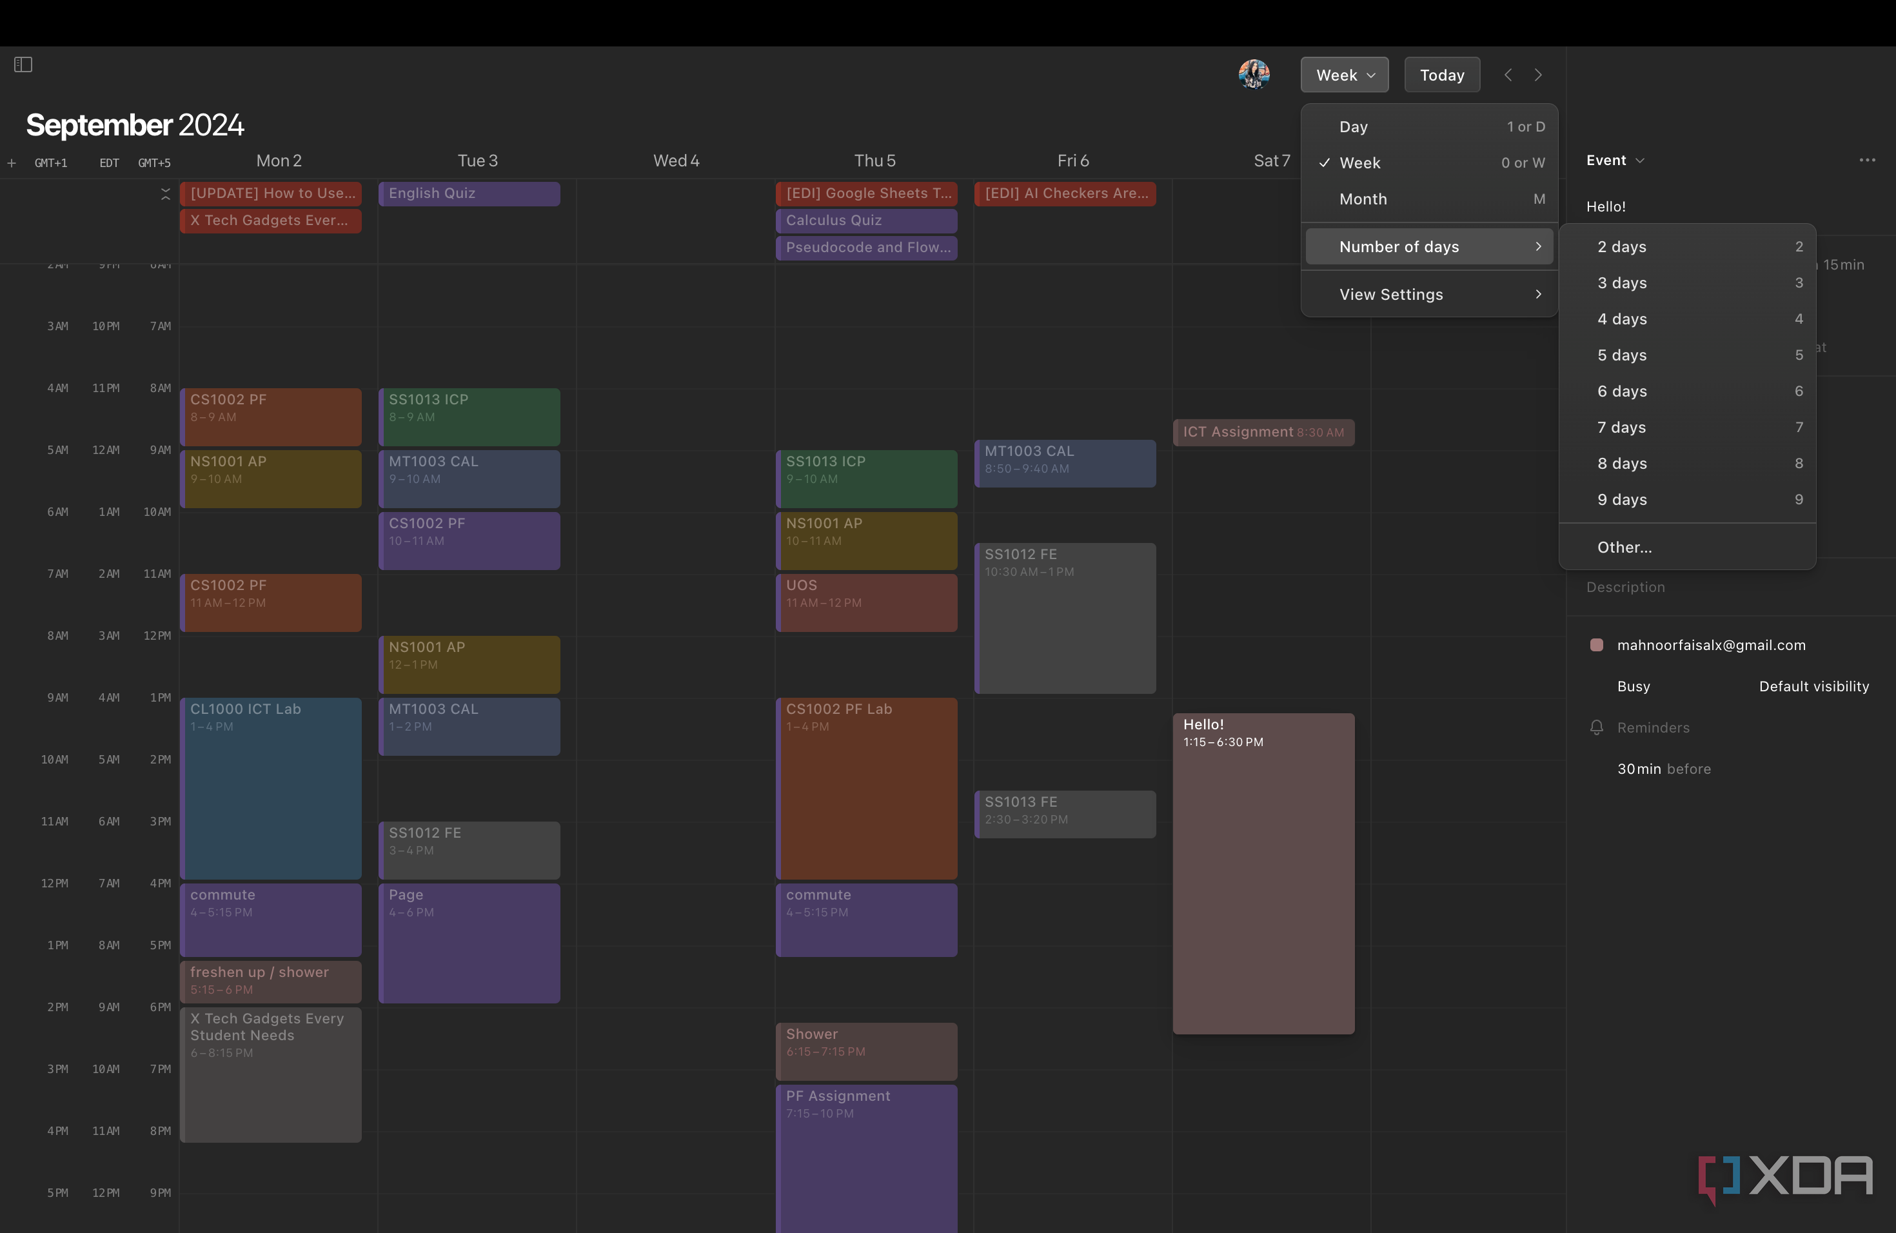This screenshot has width=1896, height=1233.
Task: Choose 4 days view
Action: 1687,319
